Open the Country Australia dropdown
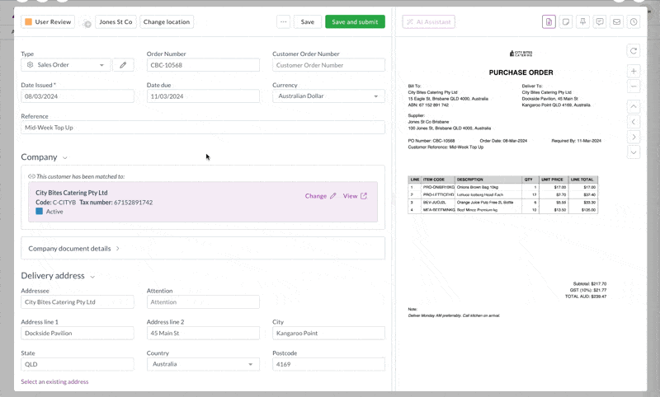Viewport: 660px width, 397px height. [x=203, y=364]
